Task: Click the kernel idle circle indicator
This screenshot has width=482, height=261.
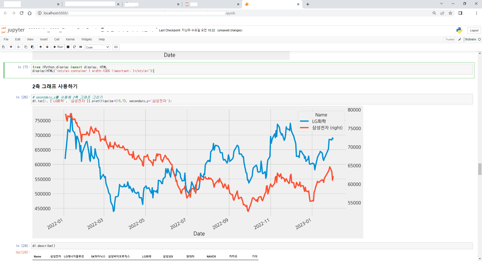Action: pos(479,39)
